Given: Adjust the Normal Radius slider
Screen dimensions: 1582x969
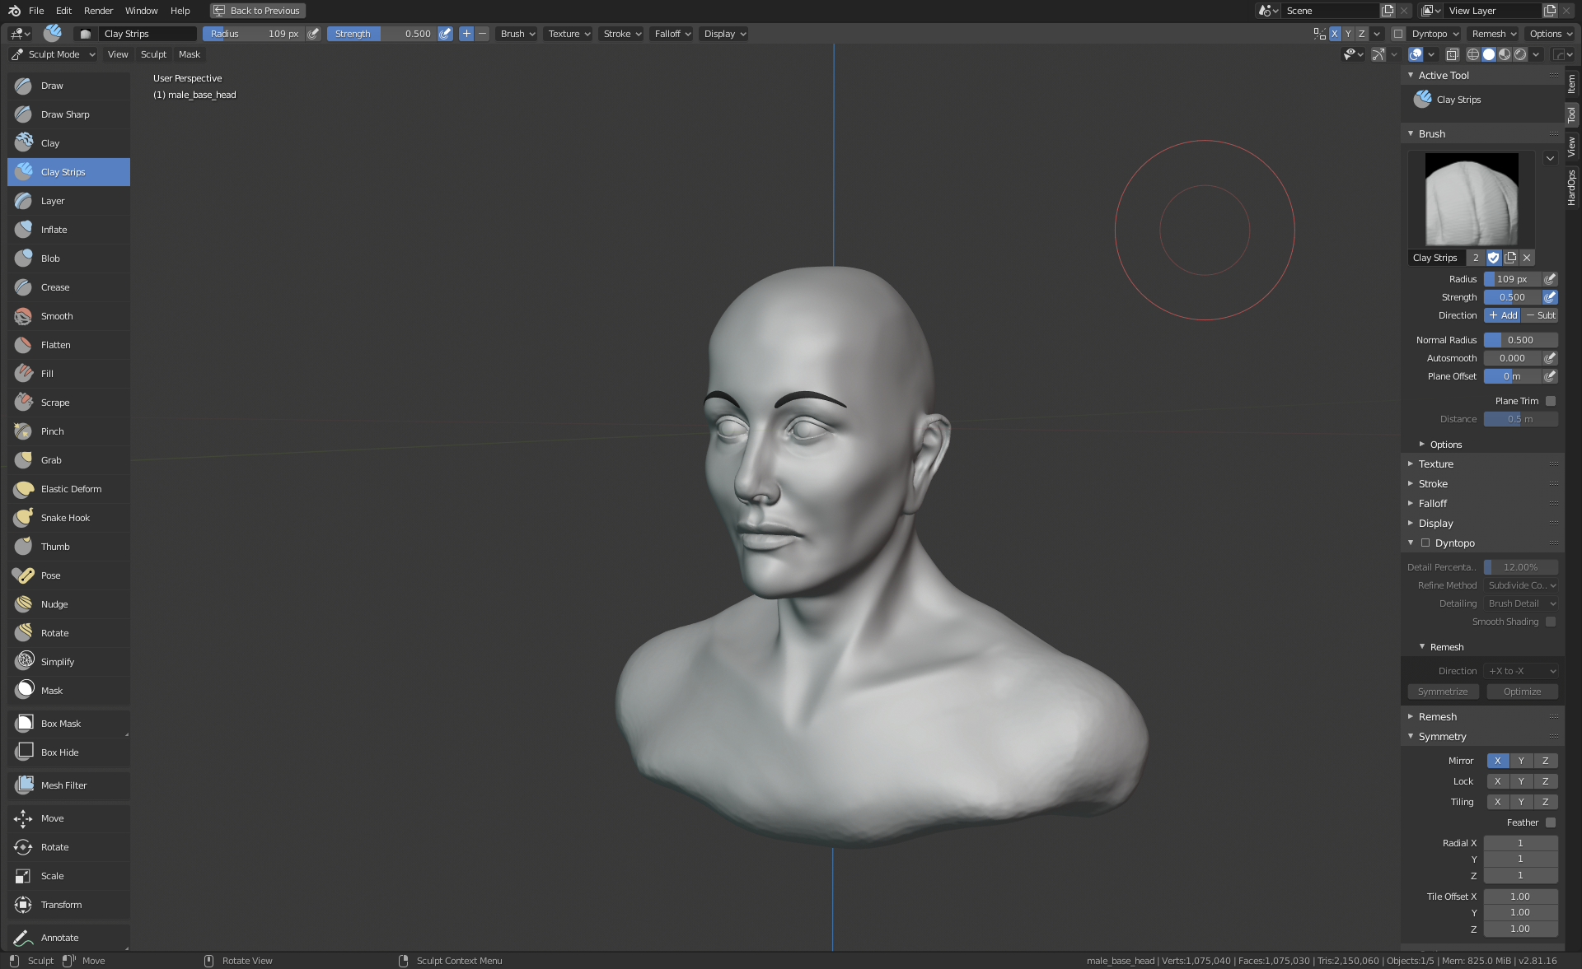Looking at the screenshot, I should tap(1520, 340).
